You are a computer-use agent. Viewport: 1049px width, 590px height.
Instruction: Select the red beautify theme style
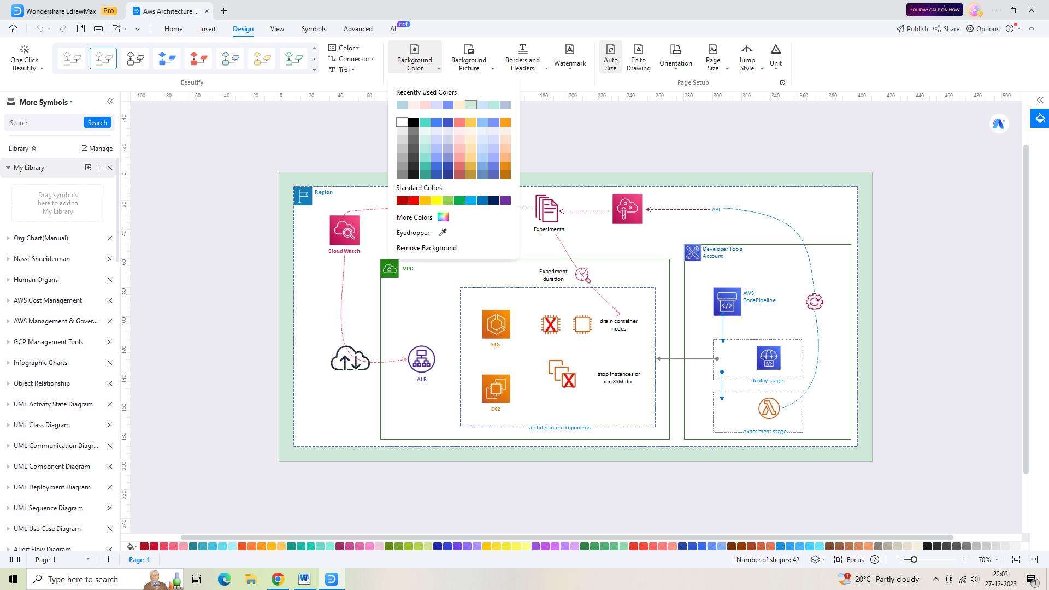[198, 58]
